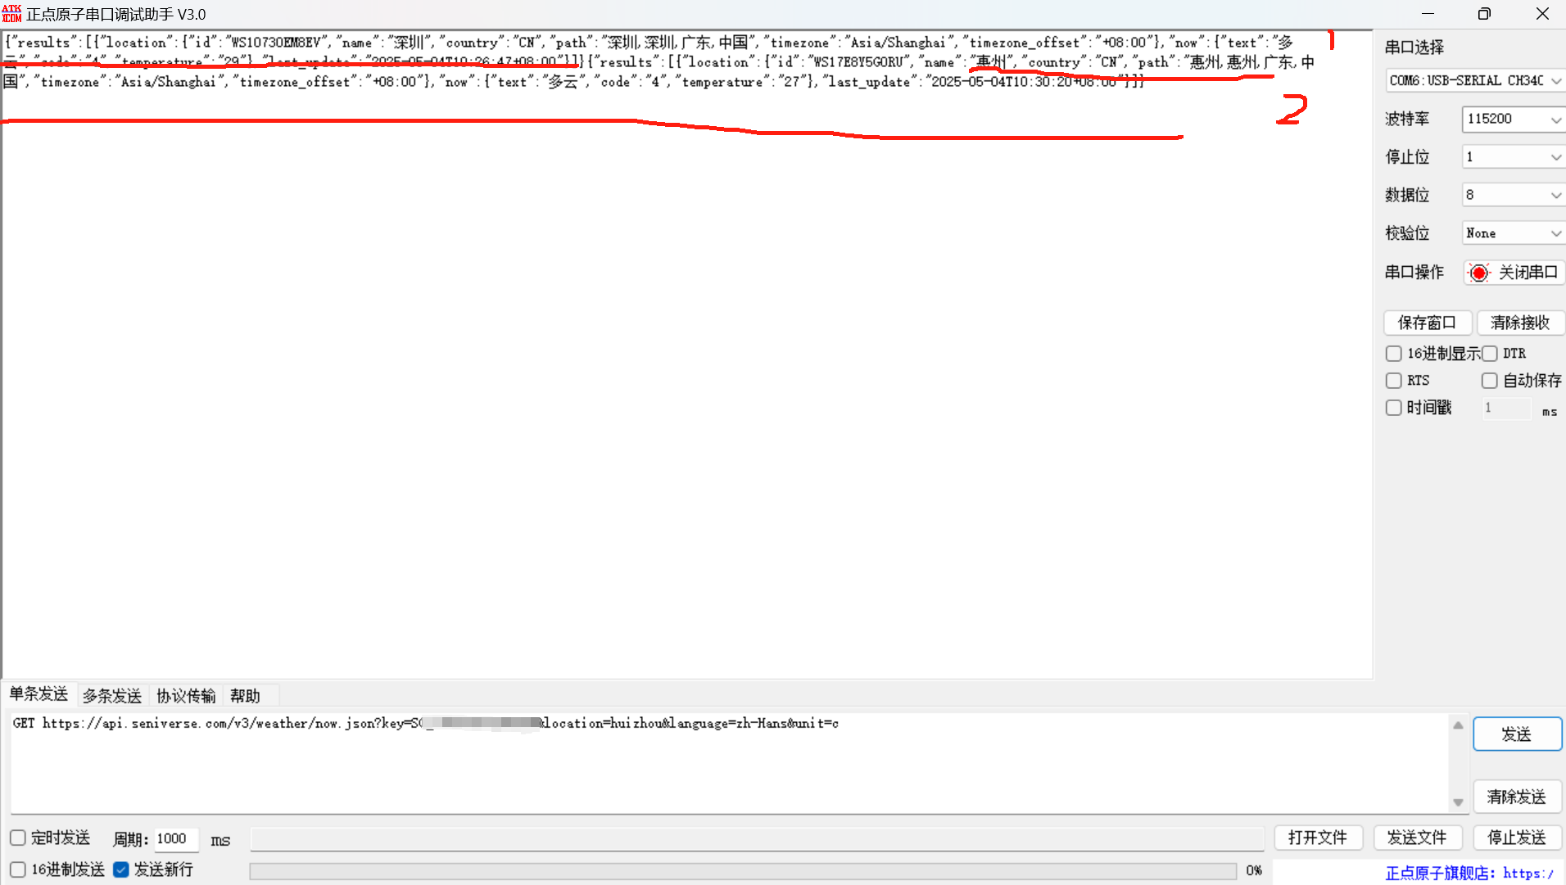
Task: Enable the 定时发送 checkbox
Action: pyautogui.click(x=18, y=838)
